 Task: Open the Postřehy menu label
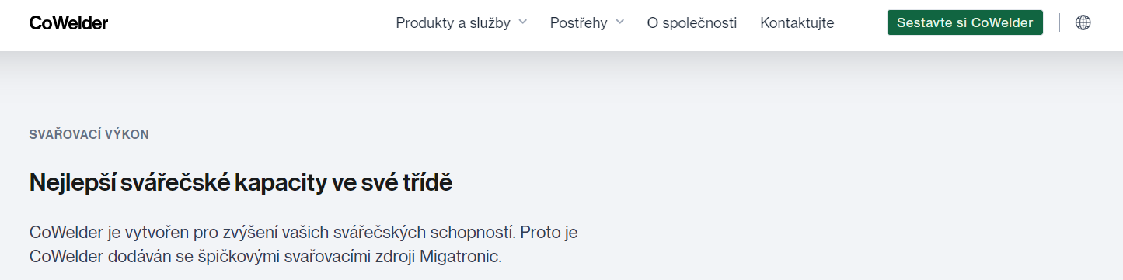coord(578,23)
